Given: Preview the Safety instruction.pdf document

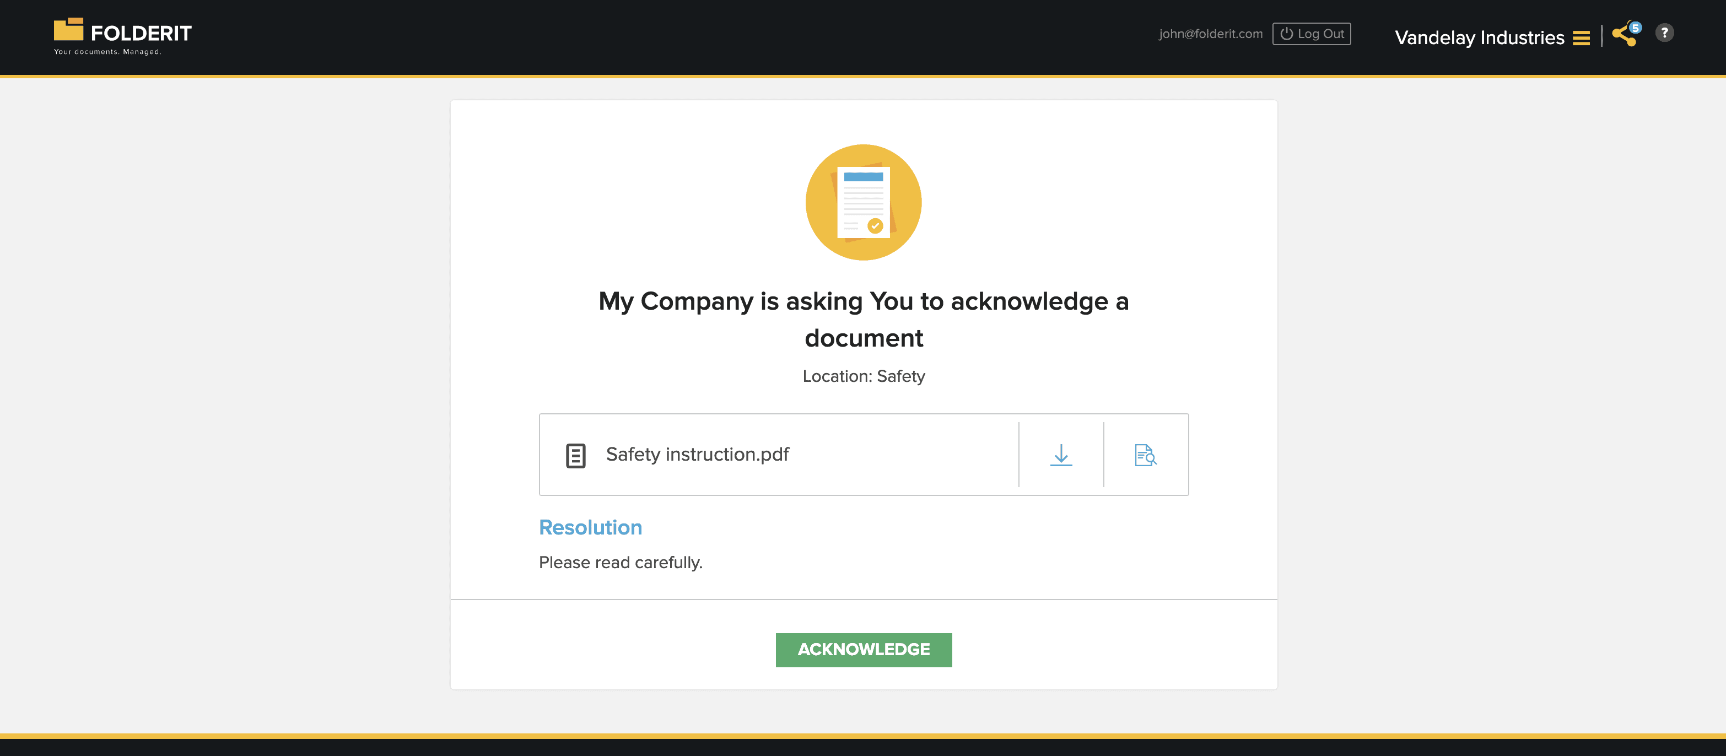Looking at the screenshot, I should [1145, 455].
